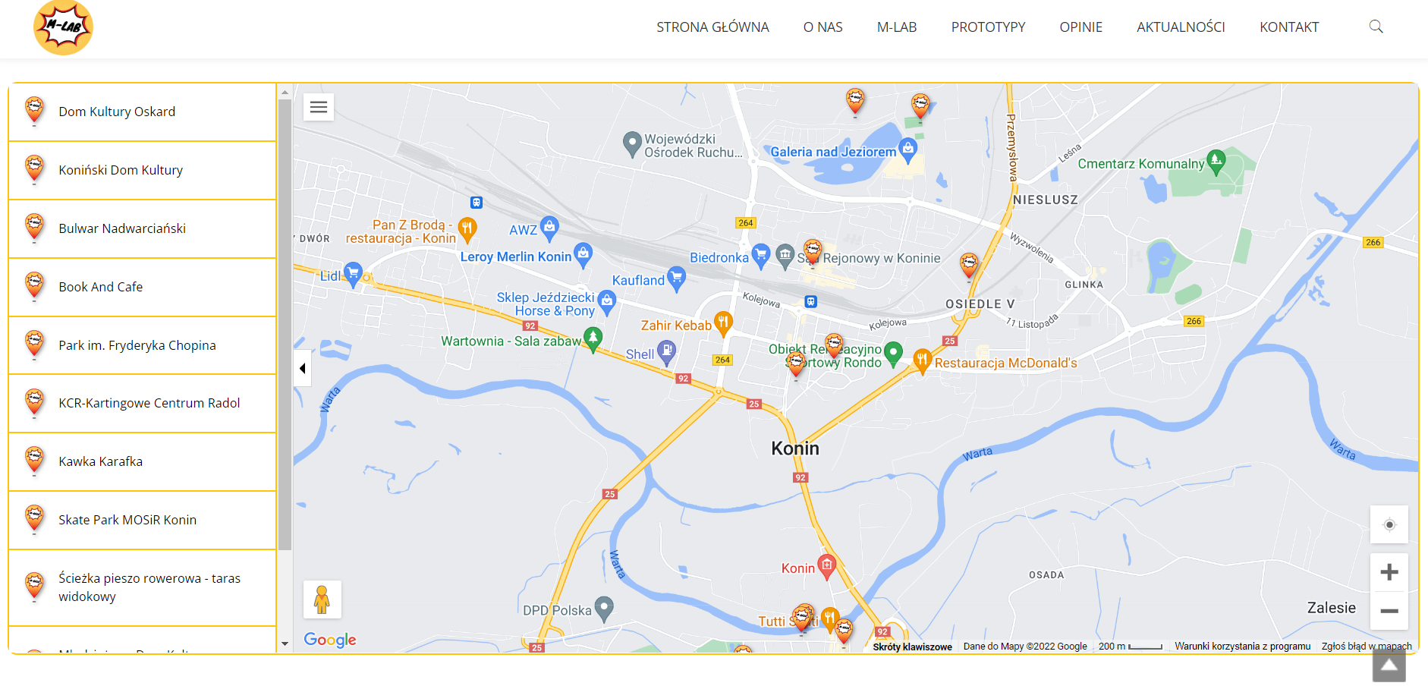Select the Restauracja McDonald's pin

[922, 360]
